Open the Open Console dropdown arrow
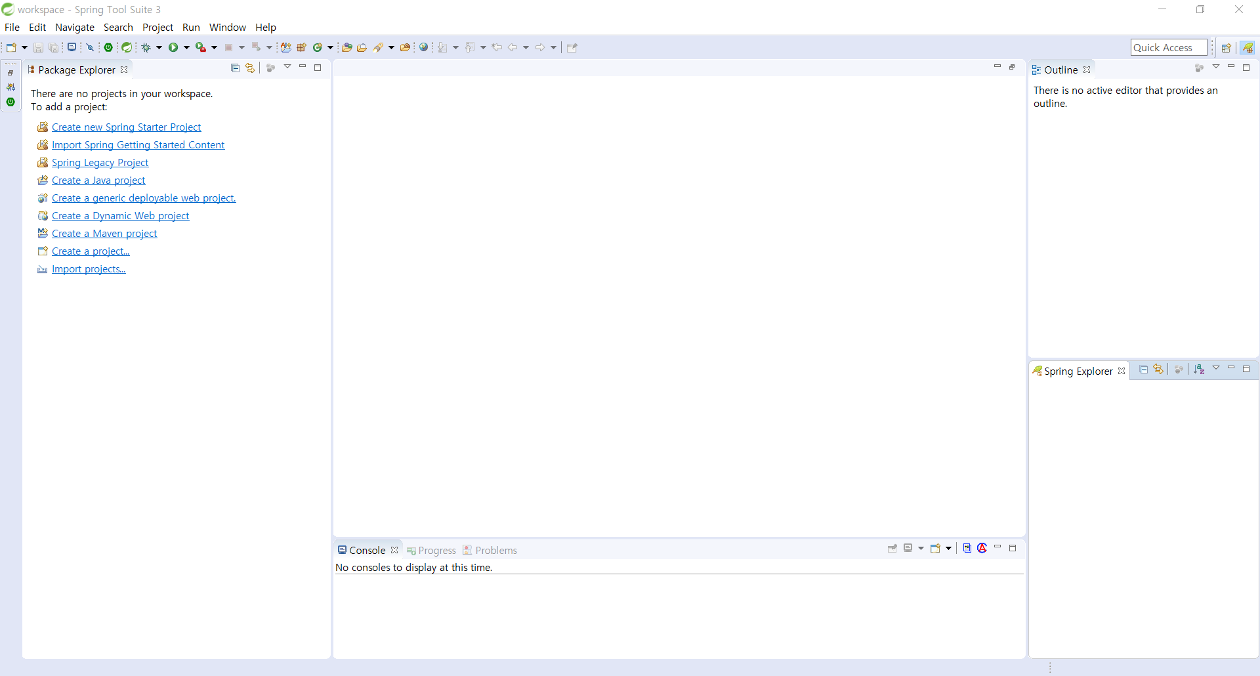Viewport: 1260px width, 676px height. point(949,548)
